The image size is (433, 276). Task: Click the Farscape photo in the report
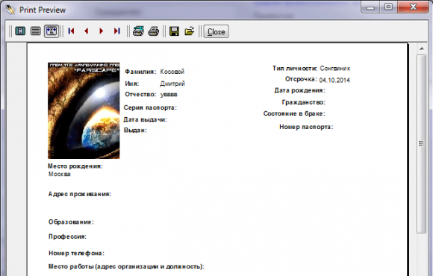click(84, 110)
